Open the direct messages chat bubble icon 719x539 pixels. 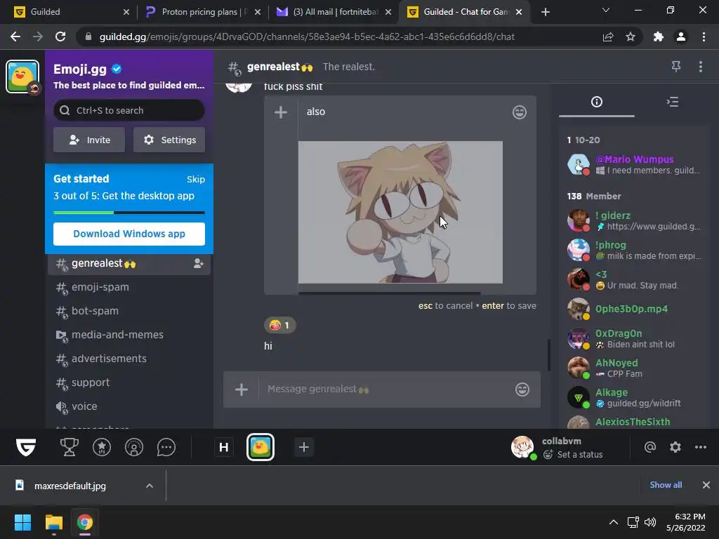click(x=166, y=447)
